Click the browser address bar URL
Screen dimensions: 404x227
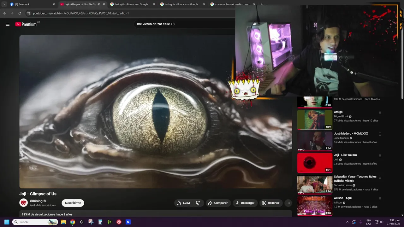pyautogui.click(x=81, y=13)
